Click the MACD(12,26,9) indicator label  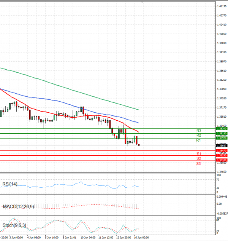18,207
